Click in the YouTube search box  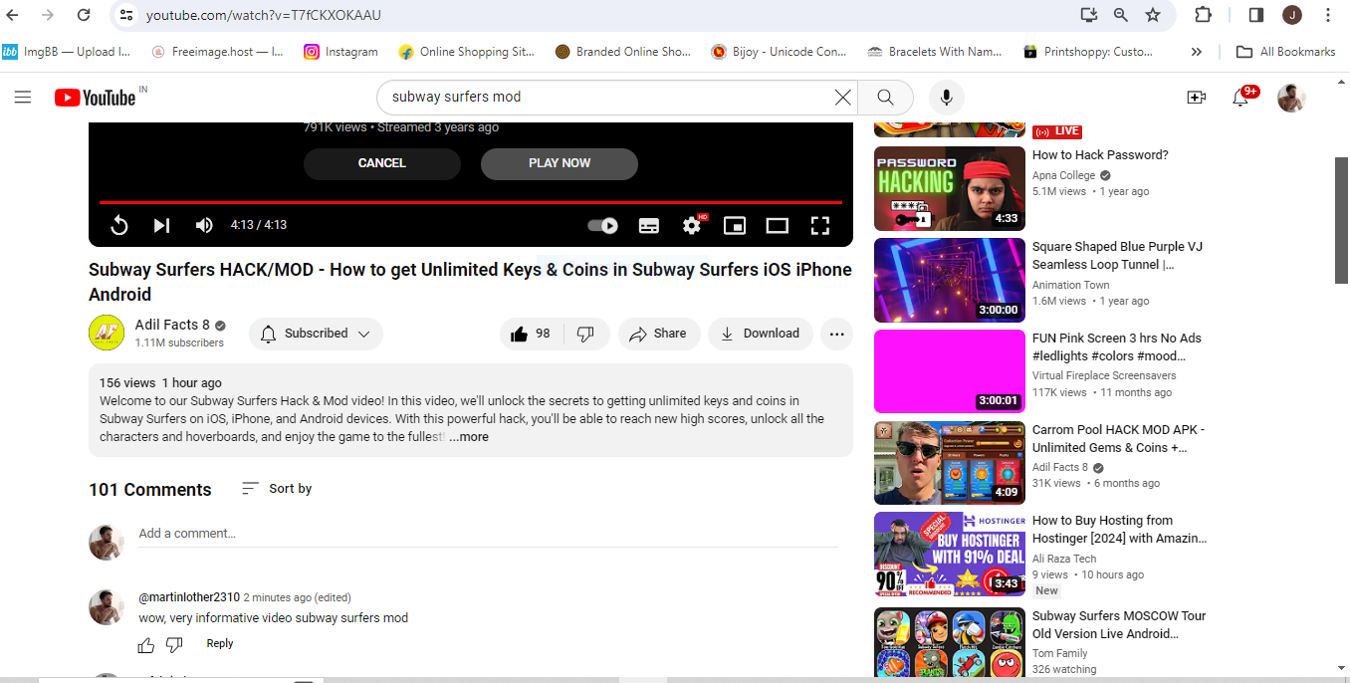point(607,97)
